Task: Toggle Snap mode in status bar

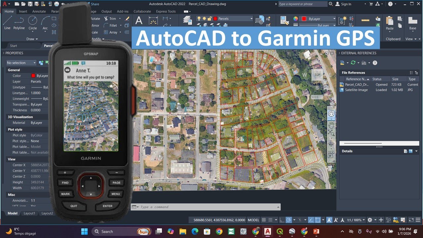Action: 271,220
